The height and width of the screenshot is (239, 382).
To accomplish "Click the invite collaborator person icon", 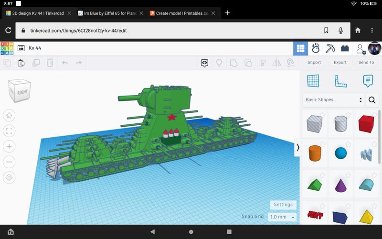I will pos(361,49).
